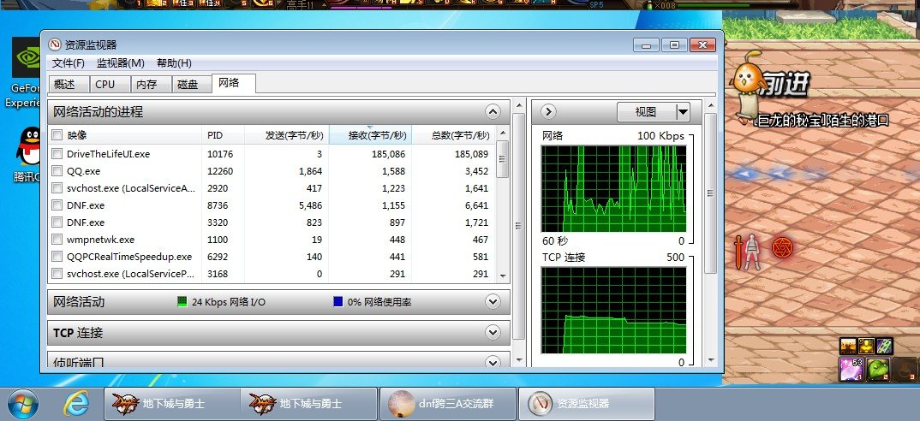
Task: Open the Windows Start orb
Action: point(22,404)
